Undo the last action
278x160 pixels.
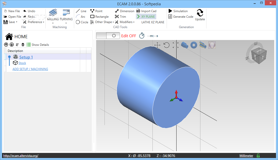[29, 11]
